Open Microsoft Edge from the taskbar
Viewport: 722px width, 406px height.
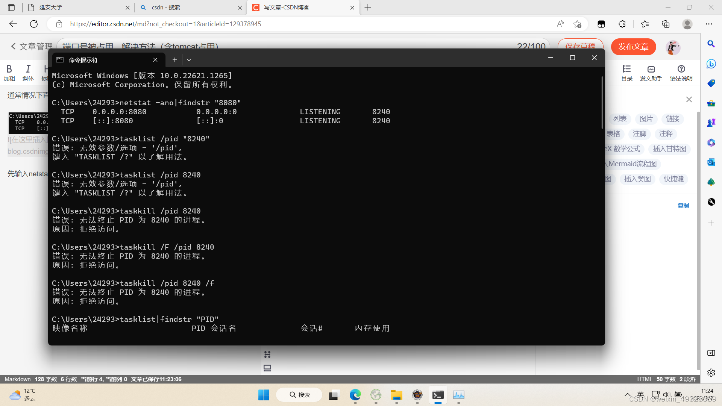point(355,395)
